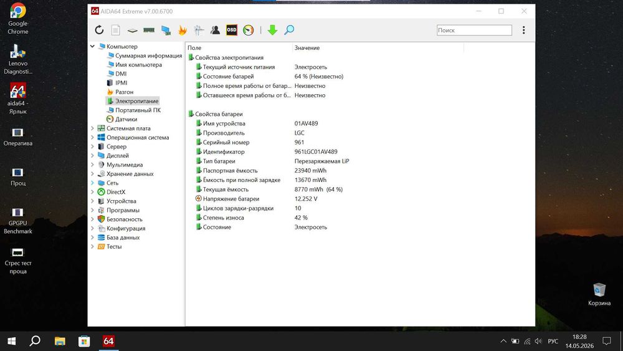
Task: Open the monitor diagnostics toolbar icon
Action: pos(166,30)
